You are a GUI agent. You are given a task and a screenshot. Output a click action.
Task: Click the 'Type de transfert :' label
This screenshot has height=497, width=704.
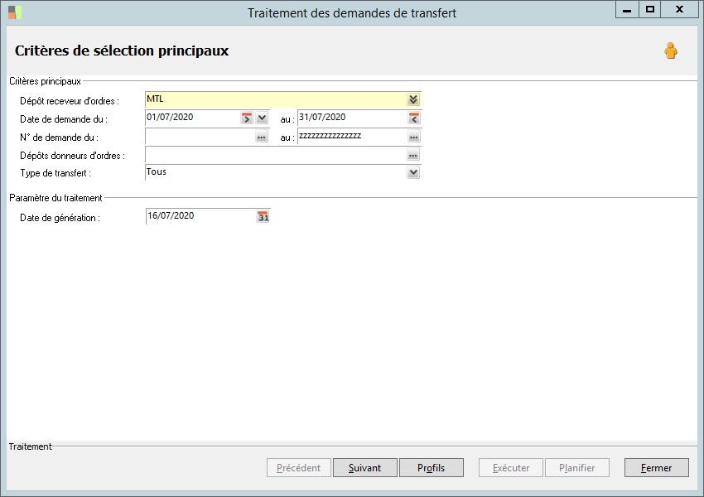[55, 173]
